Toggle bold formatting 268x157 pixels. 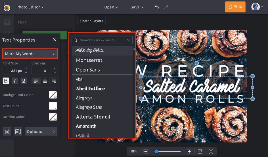(6, 81)
